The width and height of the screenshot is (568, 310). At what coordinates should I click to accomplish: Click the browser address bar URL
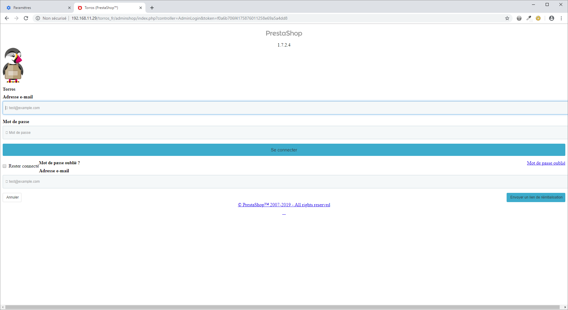pyautogui.click(x=179, y=18)
